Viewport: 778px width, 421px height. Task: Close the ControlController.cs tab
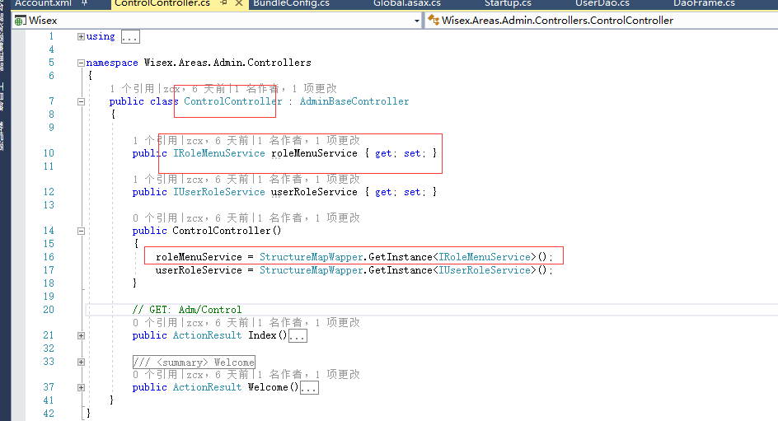point(239,3)
